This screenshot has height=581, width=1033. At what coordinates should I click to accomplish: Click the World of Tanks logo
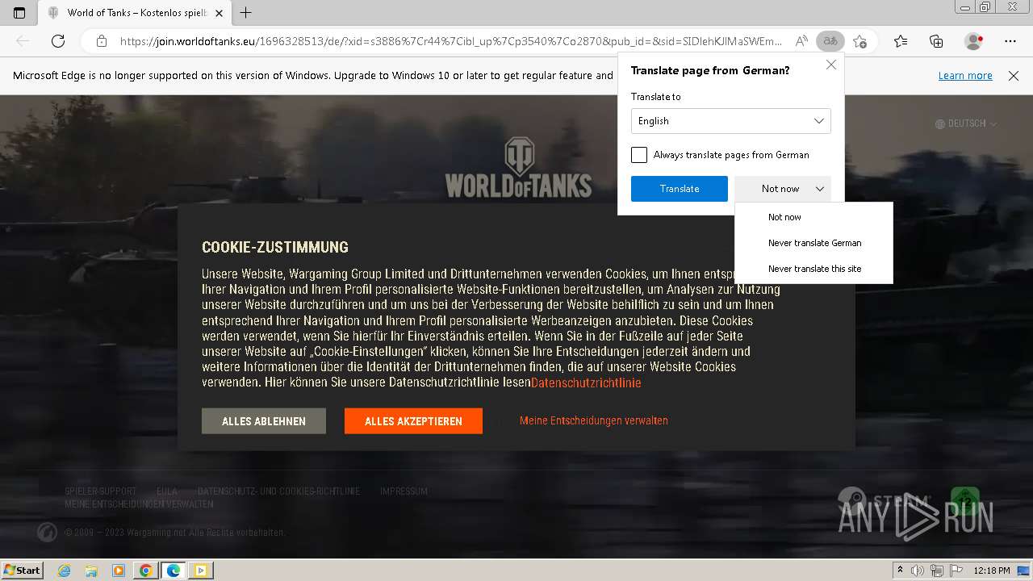[x=518, y=167]
